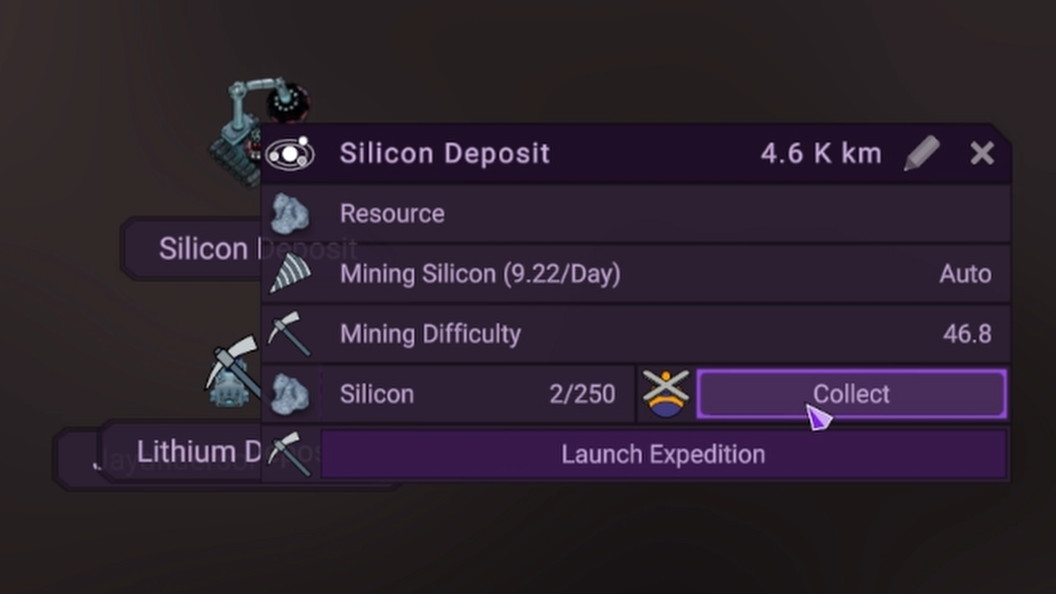Viewport: 1056px width, 594px height.
Task: Click the crossed planet icon beside Collect
Action: click(x=665, y=394)
